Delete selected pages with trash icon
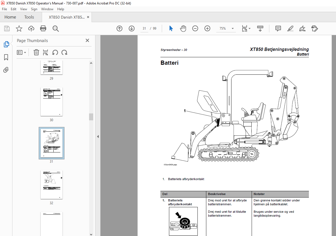The width and height of the screenshot is (336, 236). pyautogui.click(x=36, y=52)
